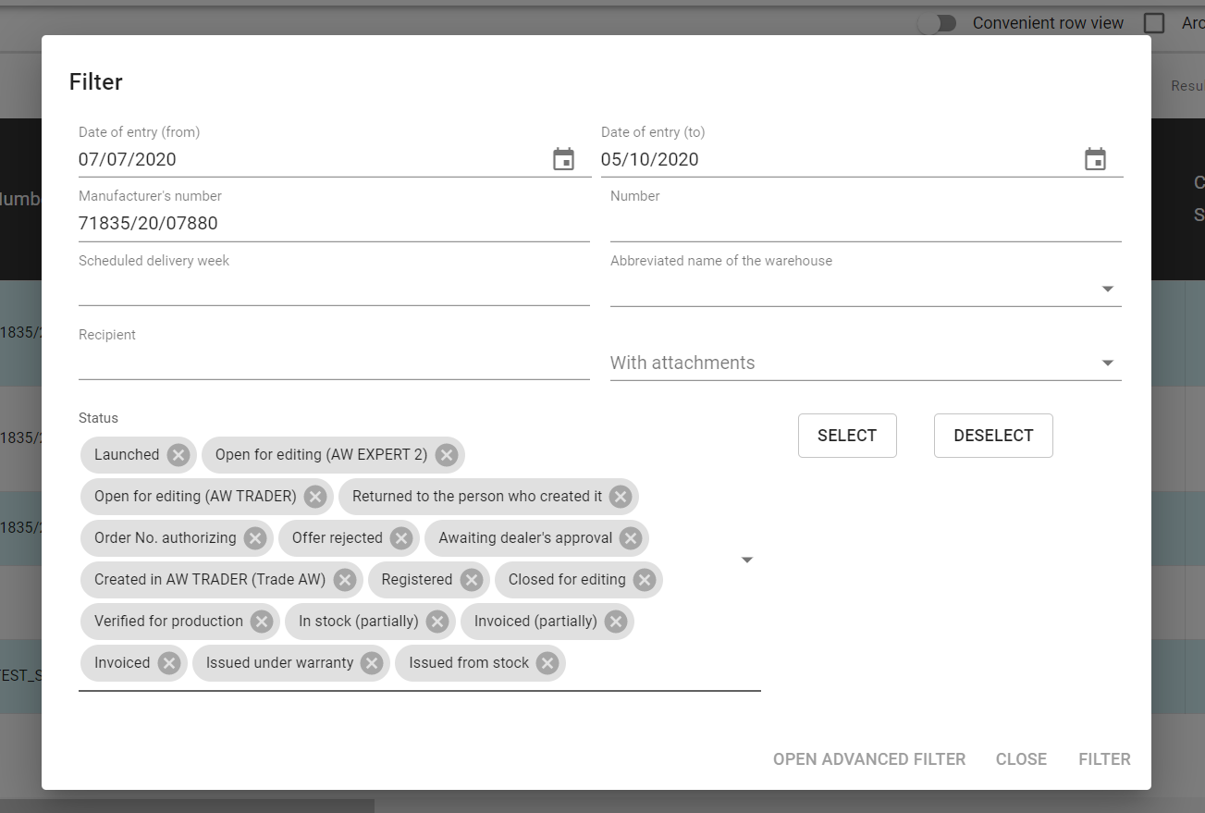Open the With attachments dropdown
Image resolution: width=1205 pixels, height=813 pixels.
click(1107, 363)
